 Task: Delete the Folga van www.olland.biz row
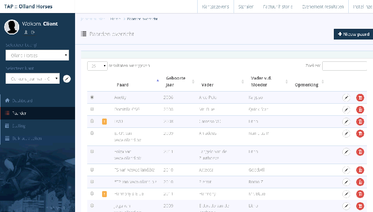tap(360, 152)
